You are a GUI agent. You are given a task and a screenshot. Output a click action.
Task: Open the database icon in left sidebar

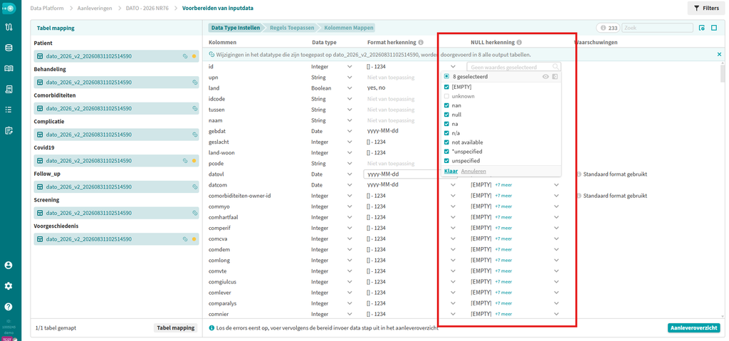[9, 48]
